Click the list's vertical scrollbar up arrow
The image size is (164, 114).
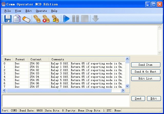pyautogui.click(x=127, y=59)
